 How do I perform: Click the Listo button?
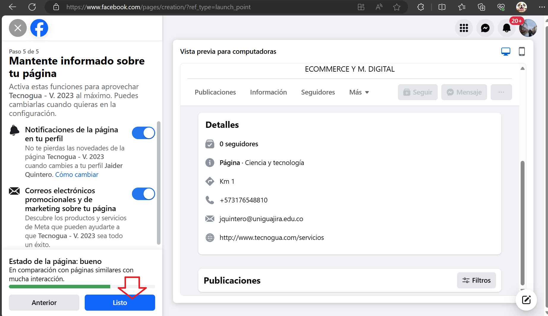120,303
